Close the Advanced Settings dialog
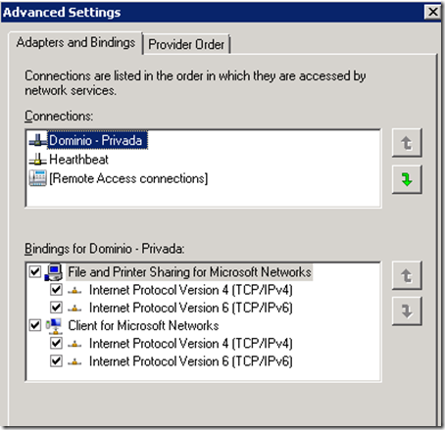The width and height of the screenshot is (445, 430). click(433, 12)
